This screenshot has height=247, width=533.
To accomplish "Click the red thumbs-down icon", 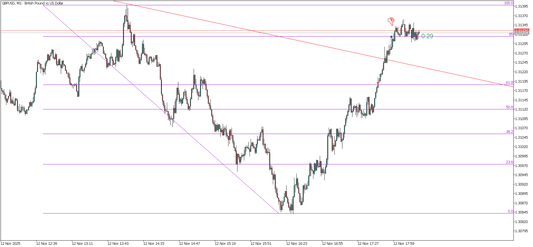I will point(391,21).
